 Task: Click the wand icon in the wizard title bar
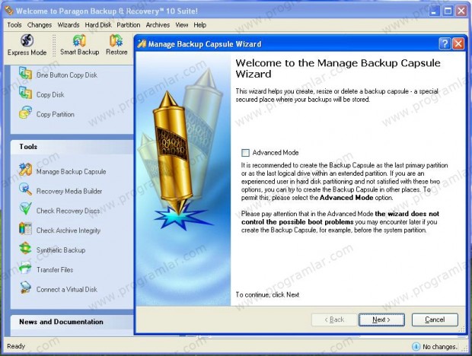coord(142,44)
